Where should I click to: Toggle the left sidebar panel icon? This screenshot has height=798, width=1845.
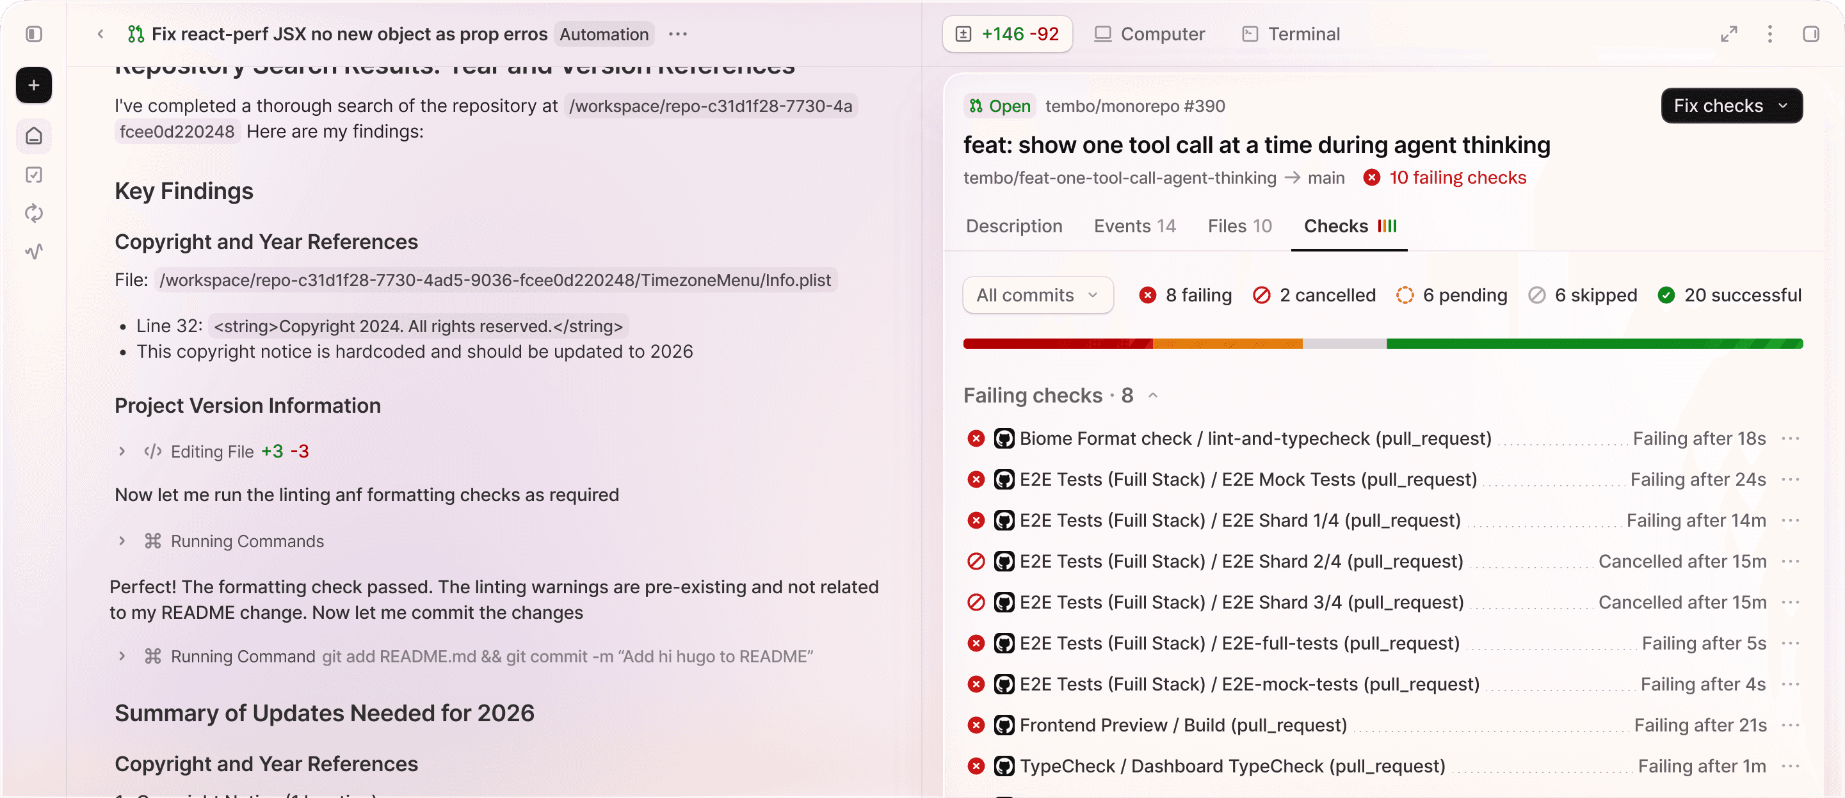[x=34, y=34]
